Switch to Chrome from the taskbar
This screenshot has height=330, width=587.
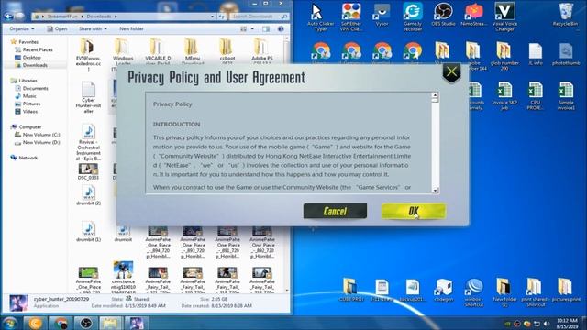(x=60, y=323)
